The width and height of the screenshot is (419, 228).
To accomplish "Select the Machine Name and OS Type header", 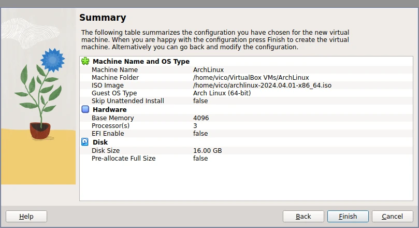I will 141,62.
